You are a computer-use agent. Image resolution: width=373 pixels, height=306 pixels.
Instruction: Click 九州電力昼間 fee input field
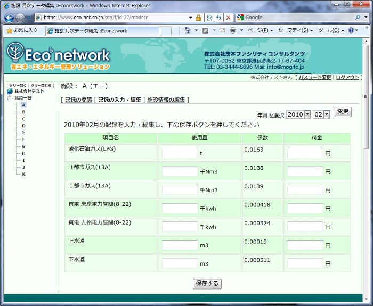point(305,227)
